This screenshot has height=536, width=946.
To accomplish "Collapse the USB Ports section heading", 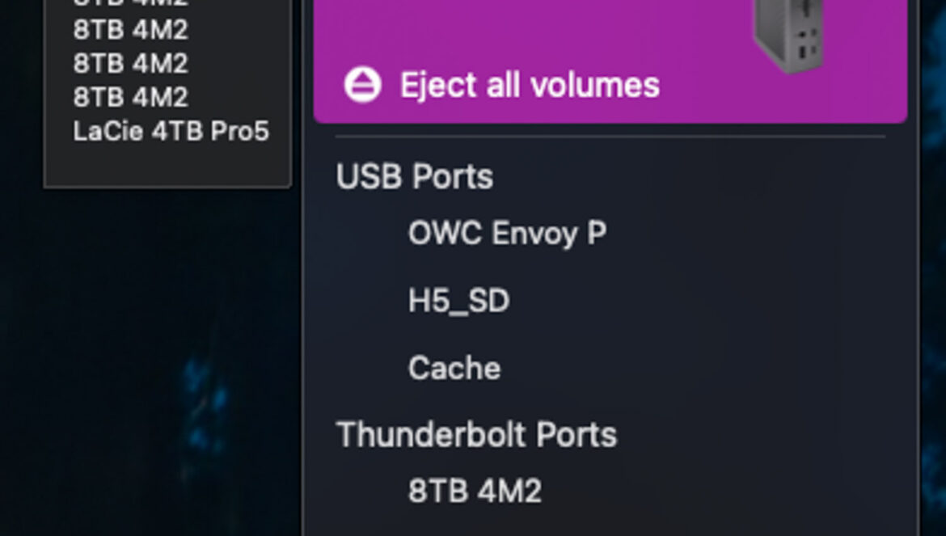I will coord(414,177).
